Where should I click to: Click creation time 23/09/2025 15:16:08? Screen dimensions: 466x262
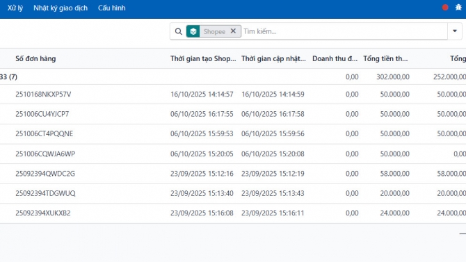point(202,213)
